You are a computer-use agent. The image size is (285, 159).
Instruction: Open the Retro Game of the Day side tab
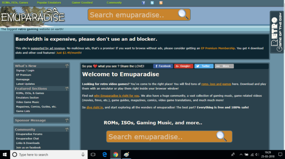point(276,32)
